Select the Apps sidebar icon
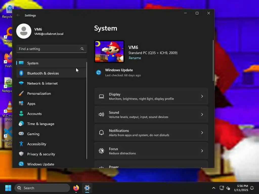 (21, 103)
